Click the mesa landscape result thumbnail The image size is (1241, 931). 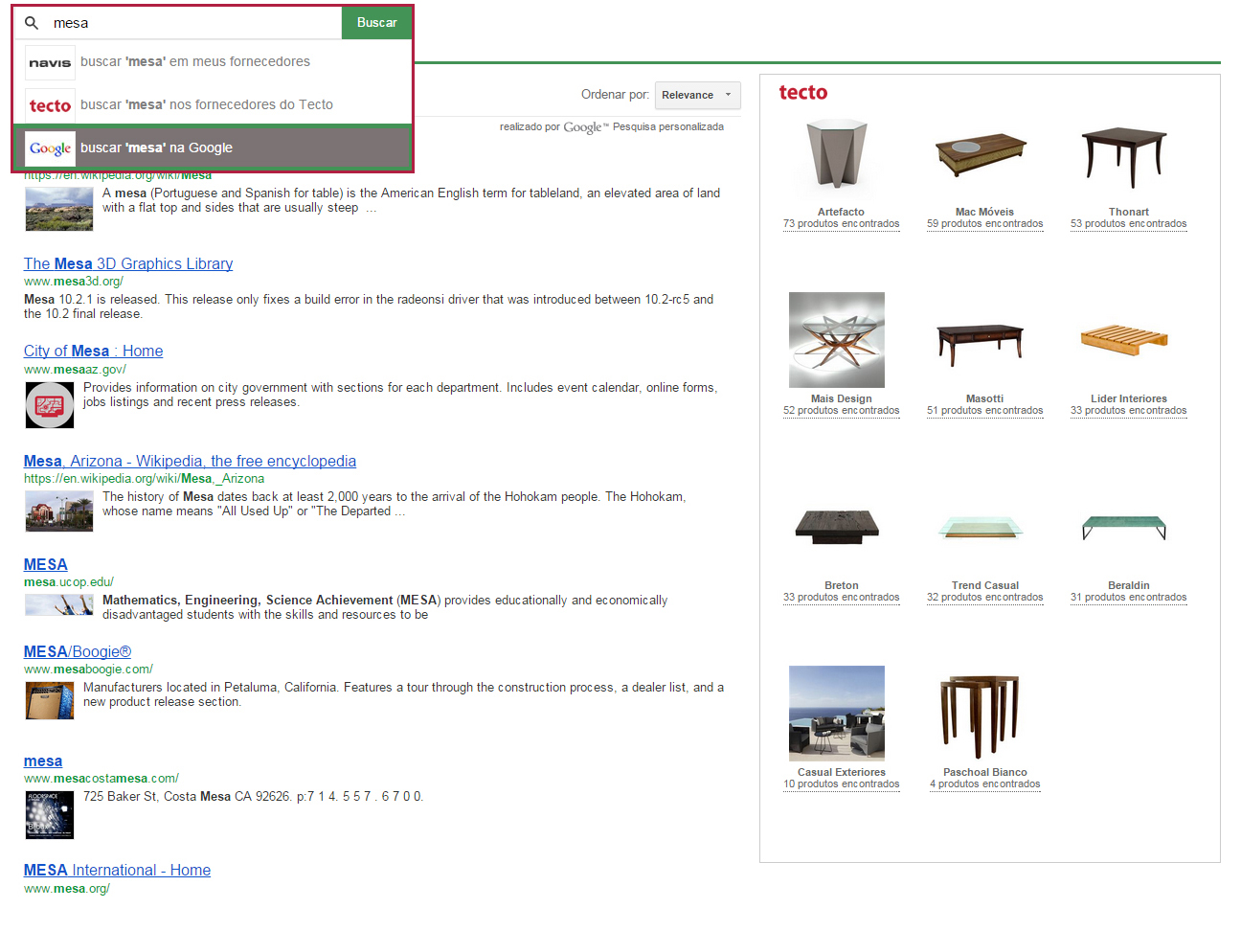pyautogui.click(x=59, y=210)
